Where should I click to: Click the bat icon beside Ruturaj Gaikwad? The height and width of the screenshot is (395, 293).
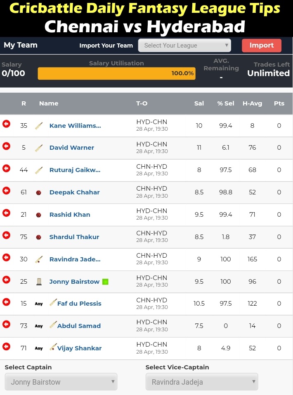39,170
